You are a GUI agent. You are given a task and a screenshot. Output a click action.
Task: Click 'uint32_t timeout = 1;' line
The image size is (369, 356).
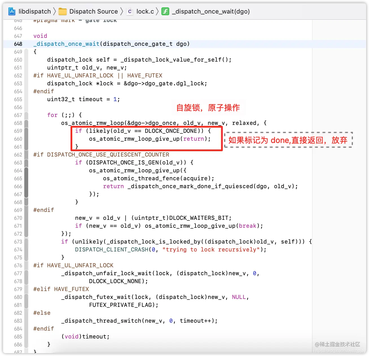[84, 99]
